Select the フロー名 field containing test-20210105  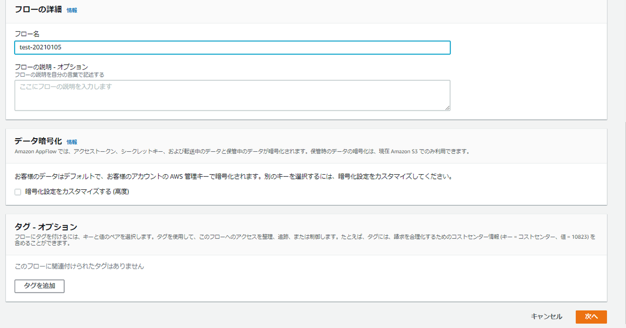[232, 47]
